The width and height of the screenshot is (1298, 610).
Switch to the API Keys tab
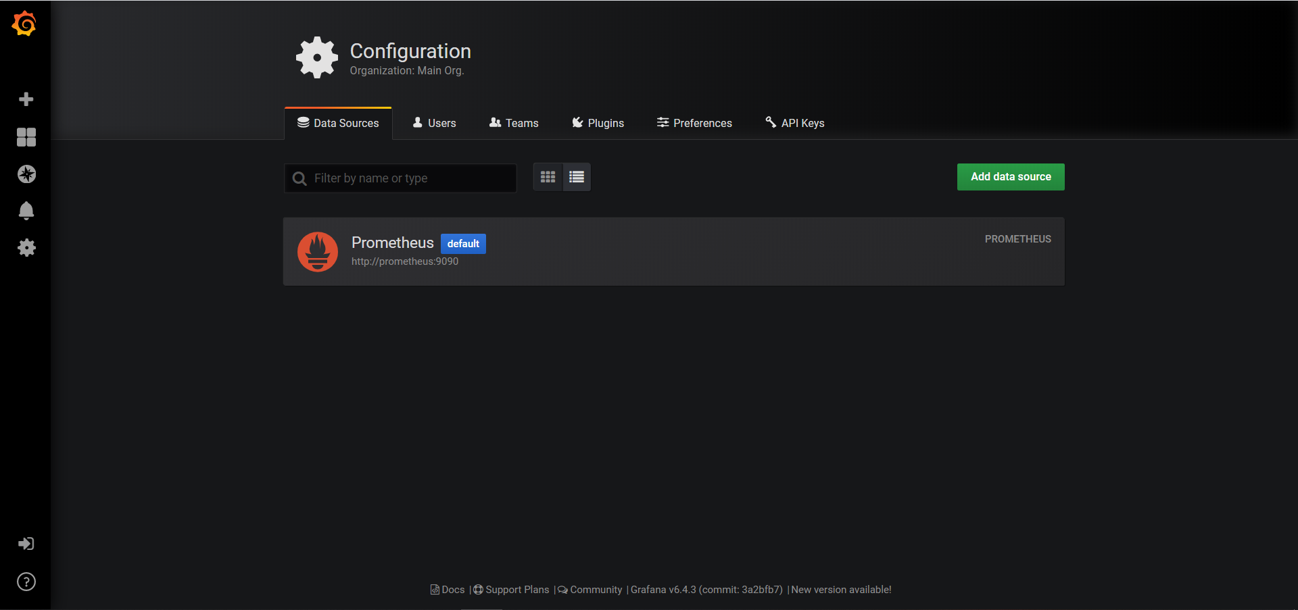point(794,123)
